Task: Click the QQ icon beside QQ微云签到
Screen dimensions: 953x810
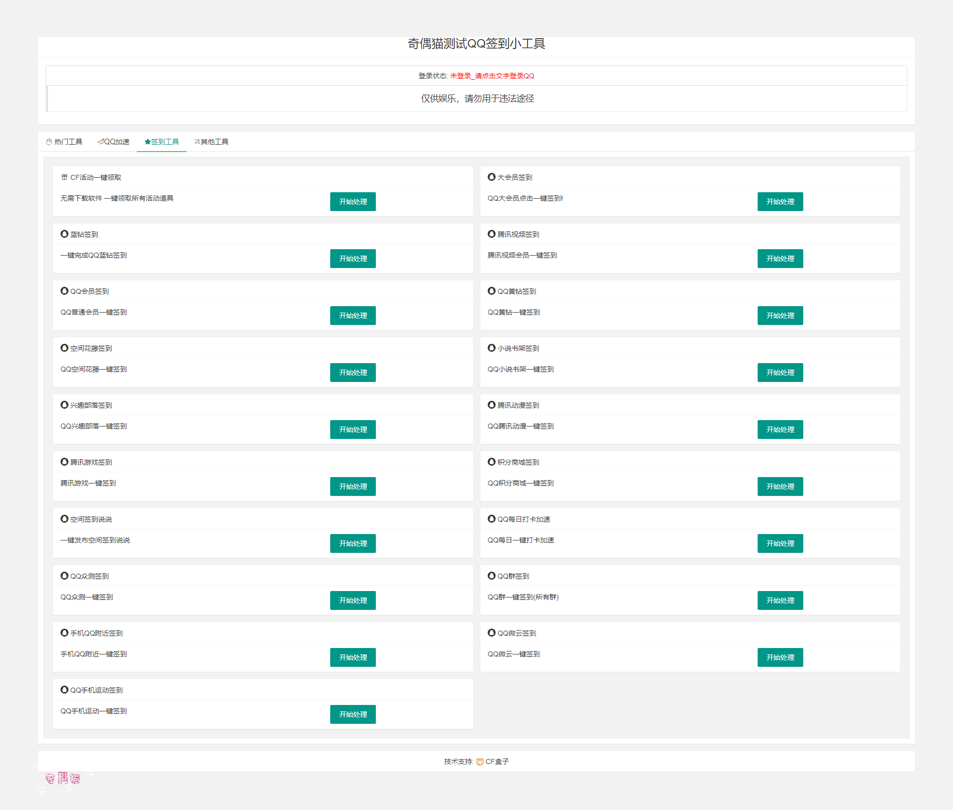Action: tap(491, 633)
